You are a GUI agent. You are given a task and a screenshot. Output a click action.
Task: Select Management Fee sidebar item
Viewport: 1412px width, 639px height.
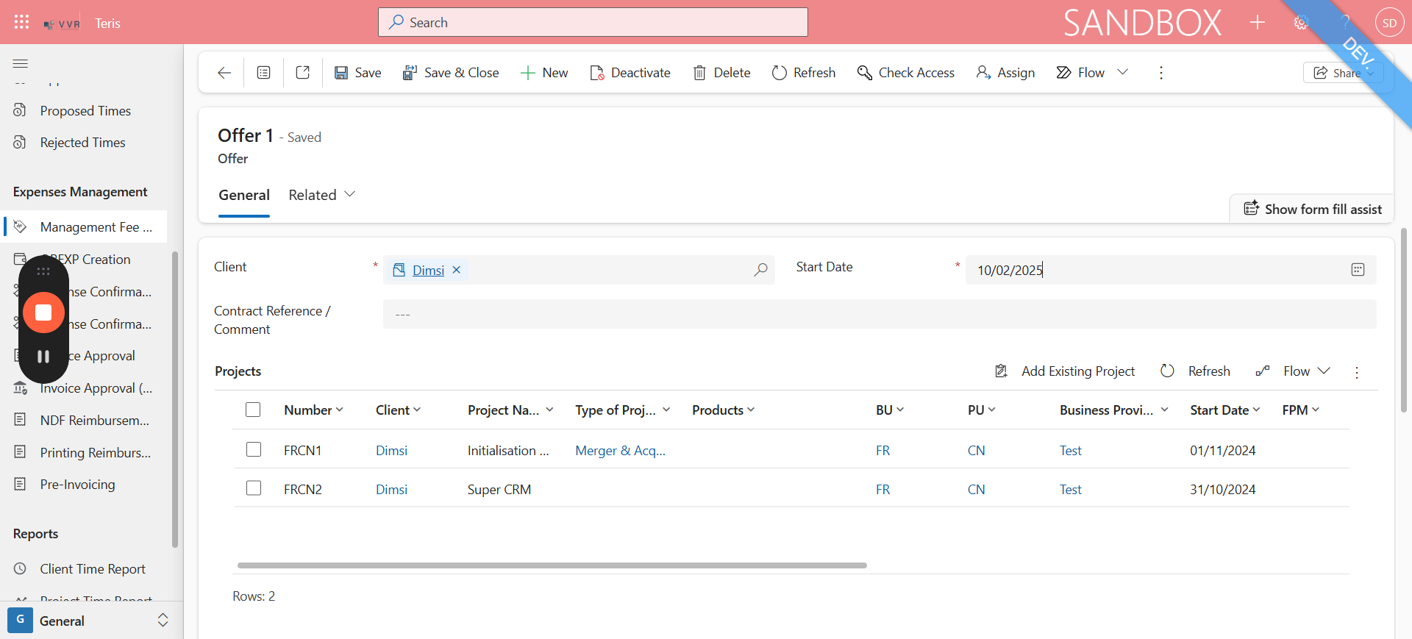coord(85,227)
